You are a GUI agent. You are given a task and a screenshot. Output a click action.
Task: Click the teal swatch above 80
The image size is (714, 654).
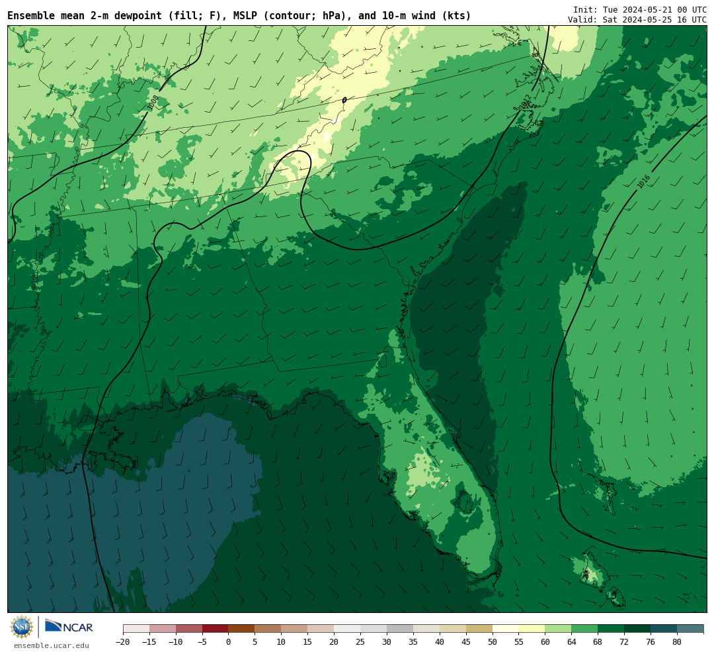point(690,629)
